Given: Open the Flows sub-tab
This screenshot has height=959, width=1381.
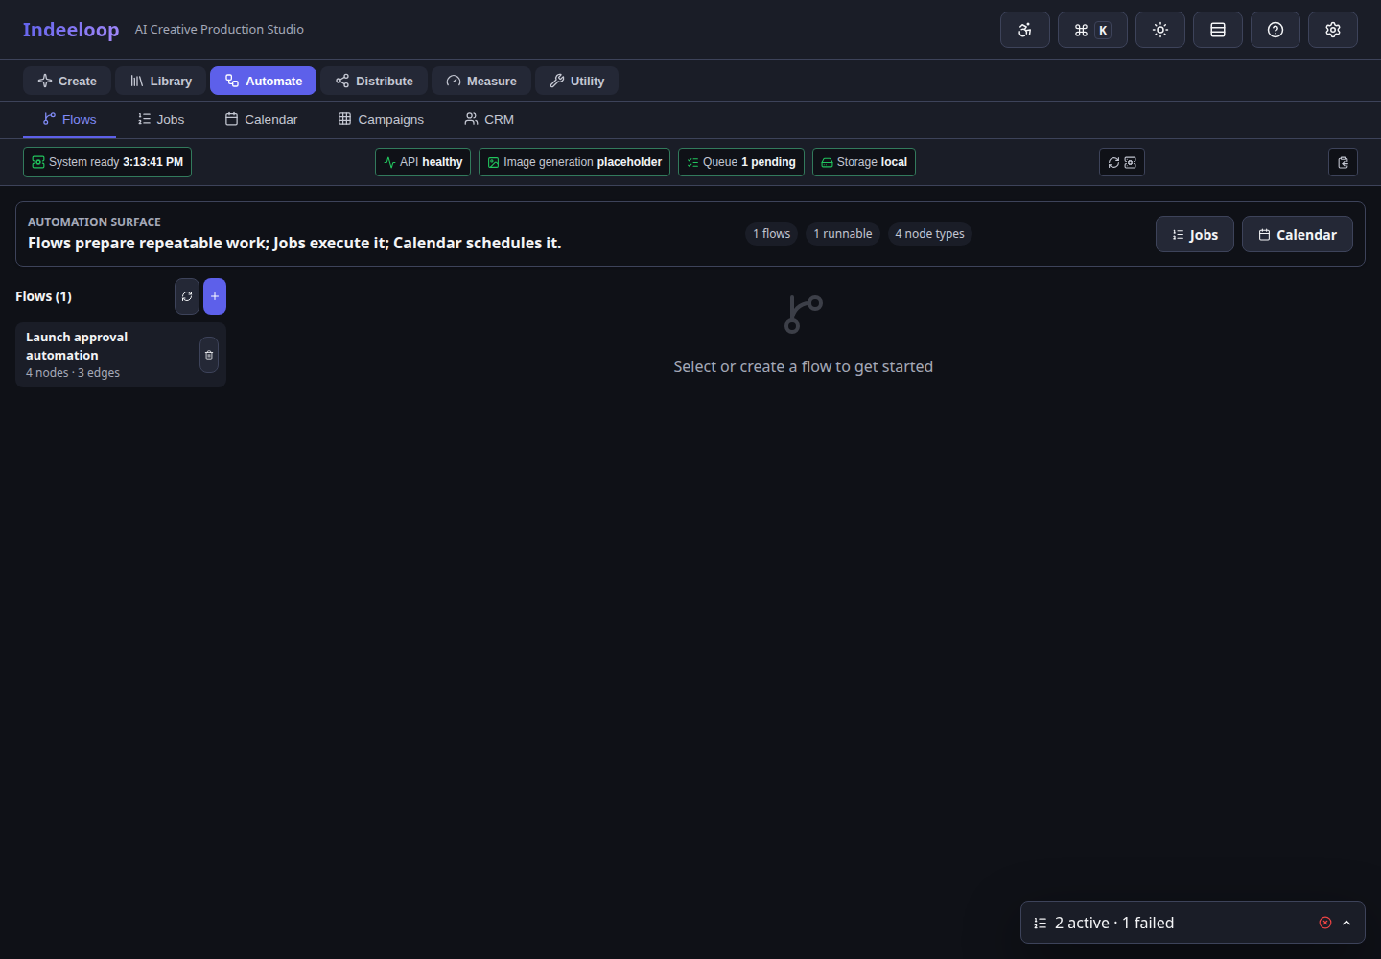Looking at the screenshot, I should pyautogui.click(x=69, y=119).
